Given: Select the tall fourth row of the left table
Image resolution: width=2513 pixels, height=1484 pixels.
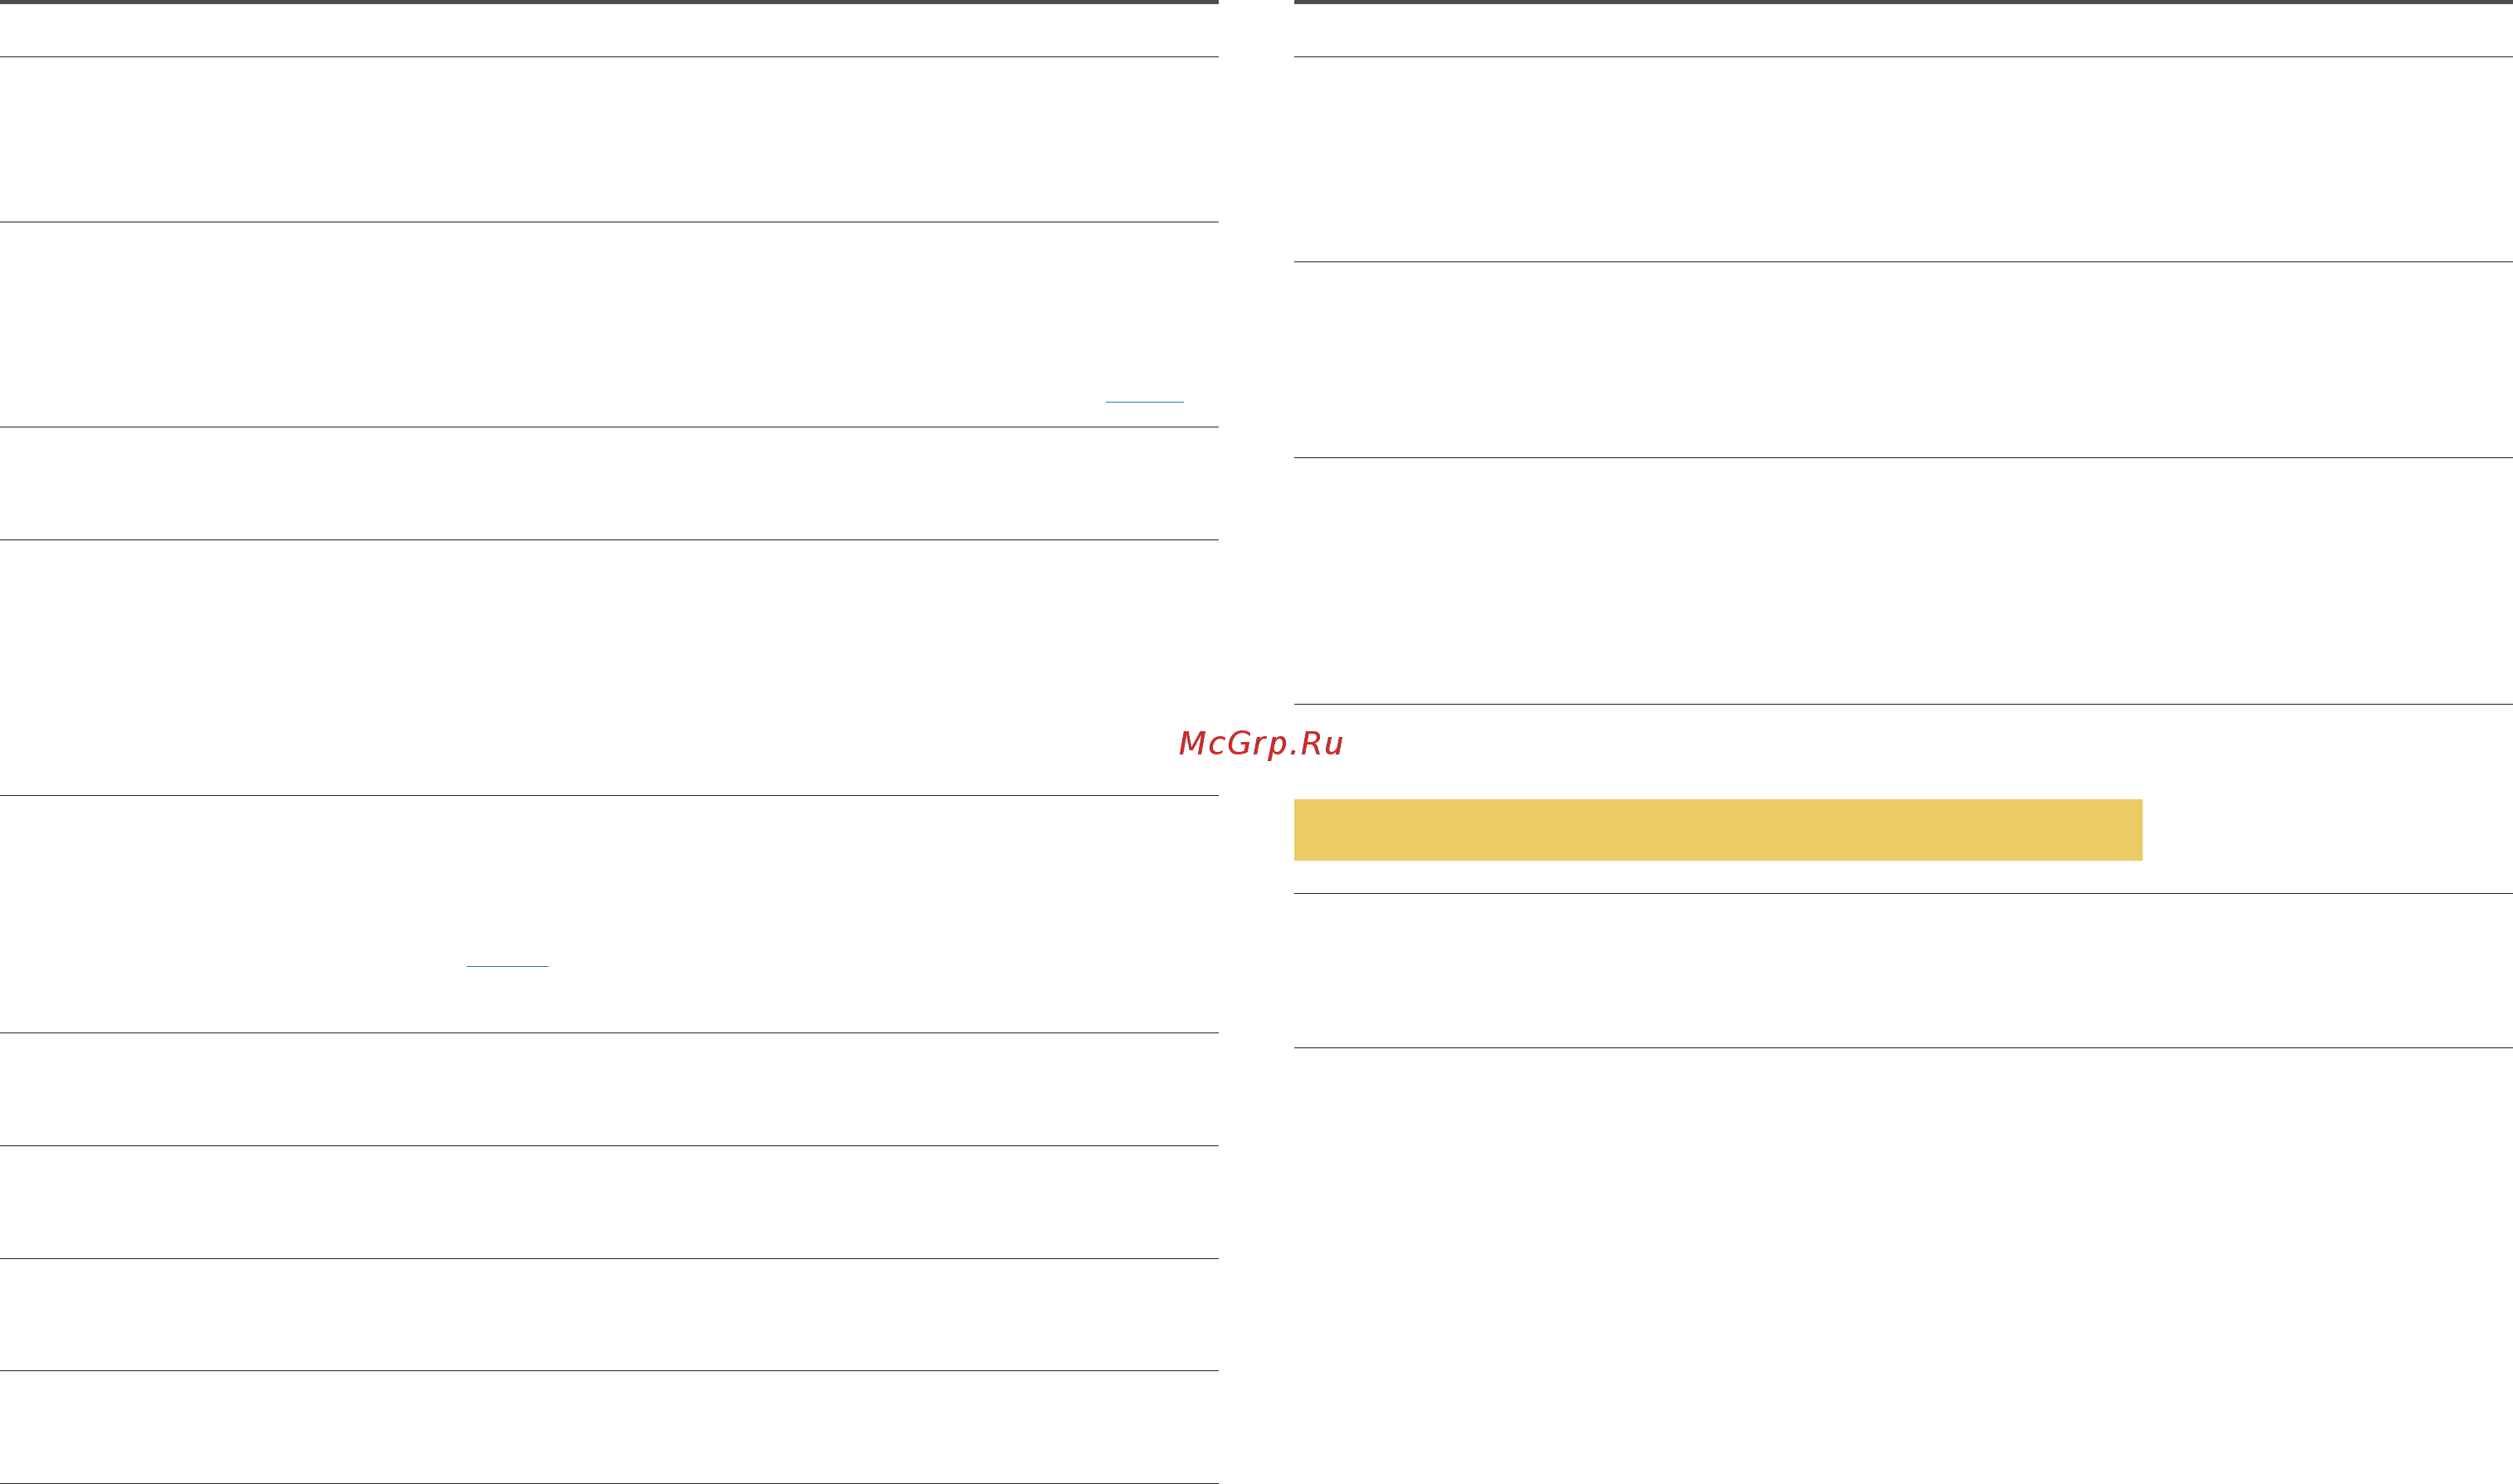Looking at the screenshot, I should (609, 668).
